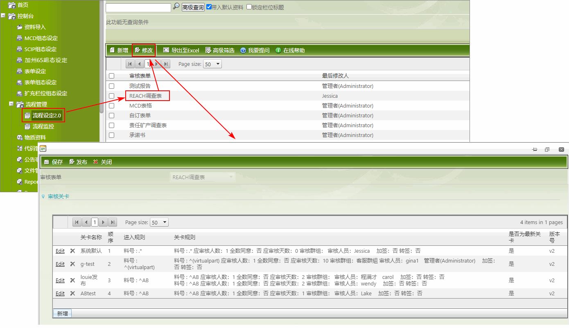
Task: Open 扩充栏位组态设定 in sidebar
Action: [46, 93]
